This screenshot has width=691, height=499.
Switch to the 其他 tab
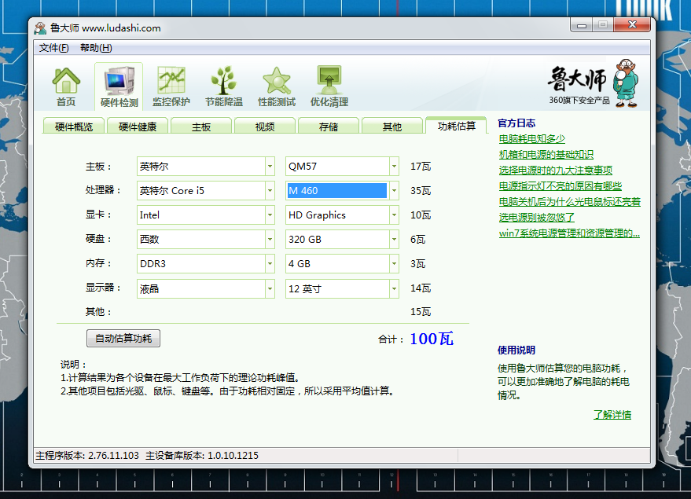(x=391, y=127)
